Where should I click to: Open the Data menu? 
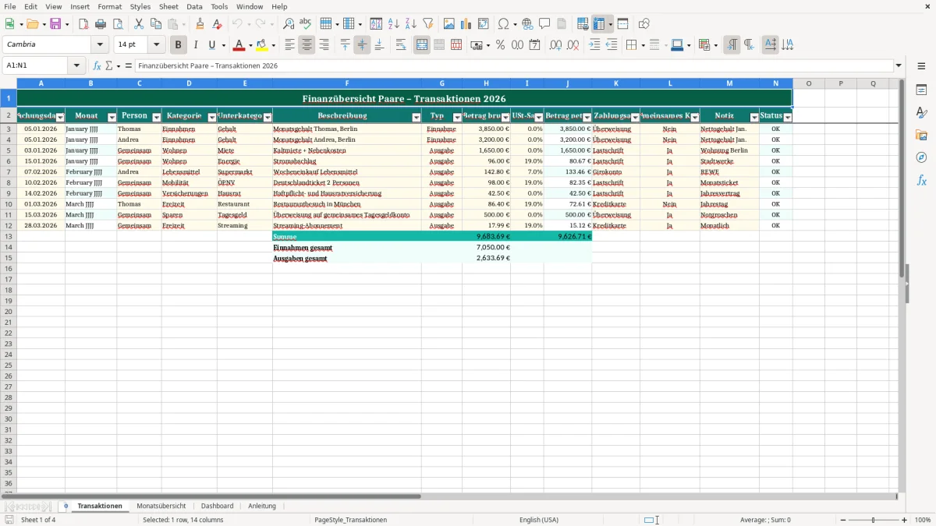tap(194, 6)
